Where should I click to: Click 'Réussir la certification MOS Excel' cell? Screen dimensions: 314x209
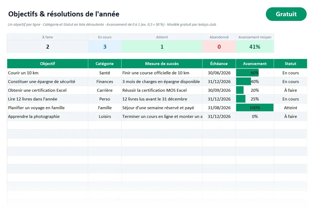point(162,90)
